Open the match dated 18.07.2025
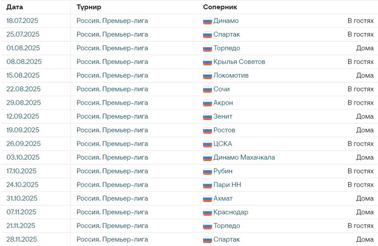The image size is (378, 246). (22, 21)
